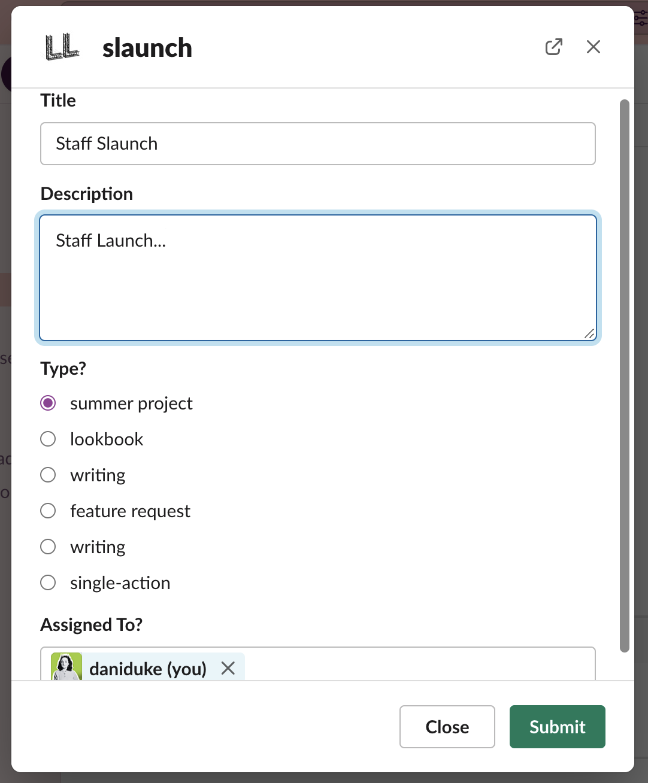Select the writing option just above single-action
648x783 pixels.
48,547
